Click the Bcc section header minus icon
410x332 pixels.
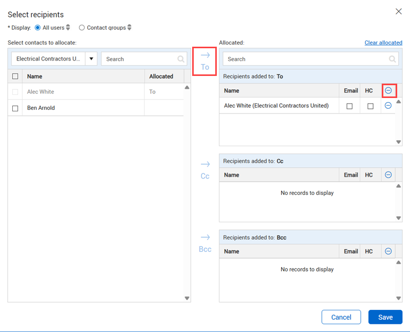coord(388,251)
